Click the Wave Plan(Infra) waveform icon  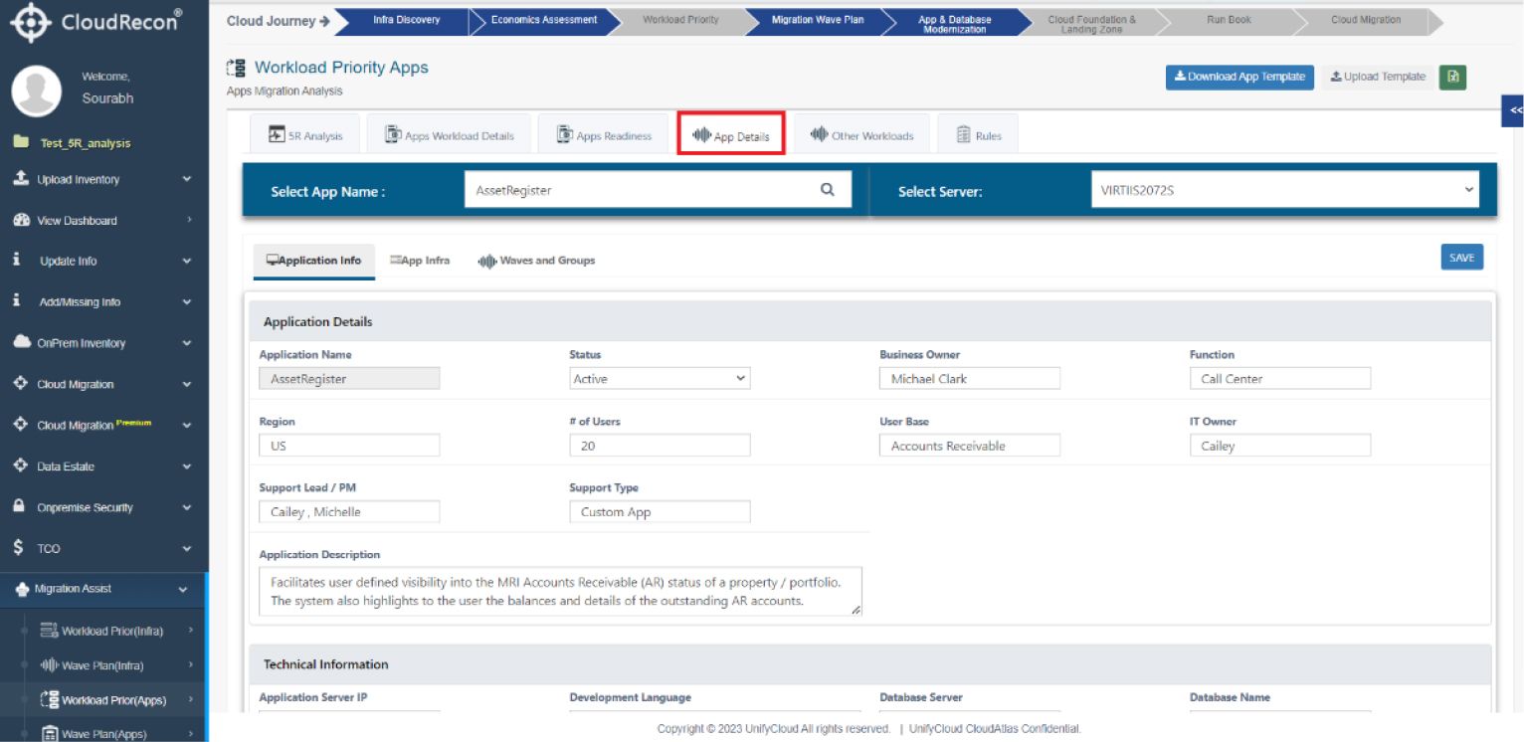49,665
